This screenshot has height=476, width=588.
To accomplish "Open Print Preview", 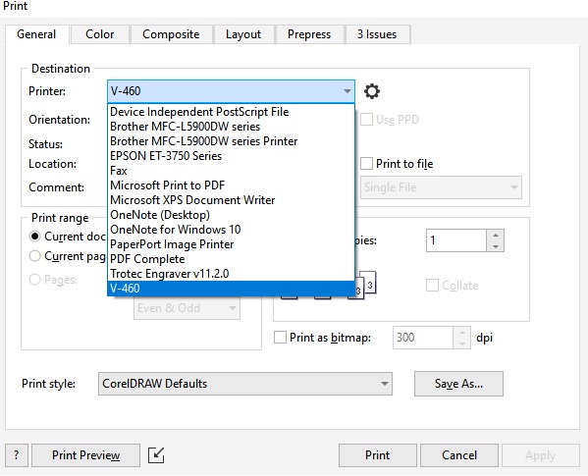I will pos(85,455).
